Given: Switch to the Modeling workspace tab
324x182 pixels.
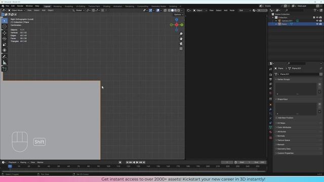Looking at the screenshot, I should pyautogui.click(x=57, y=7).
